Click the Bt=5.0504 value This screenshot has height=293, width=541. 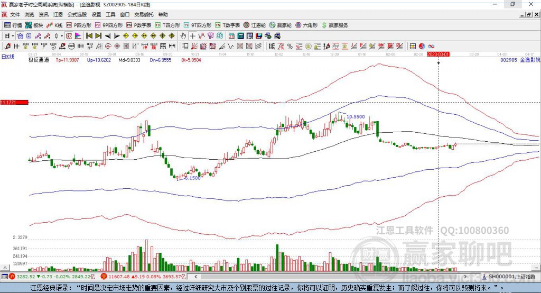pyautogui.click(x=191, y=60)
